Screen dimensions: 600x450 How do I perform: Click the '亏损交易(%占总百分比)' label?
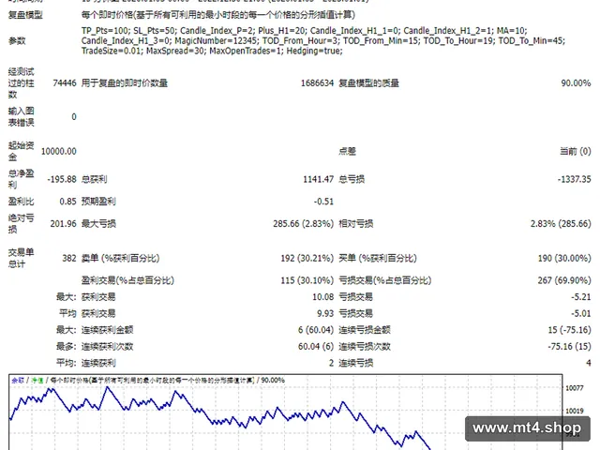[x=385, y=280]
